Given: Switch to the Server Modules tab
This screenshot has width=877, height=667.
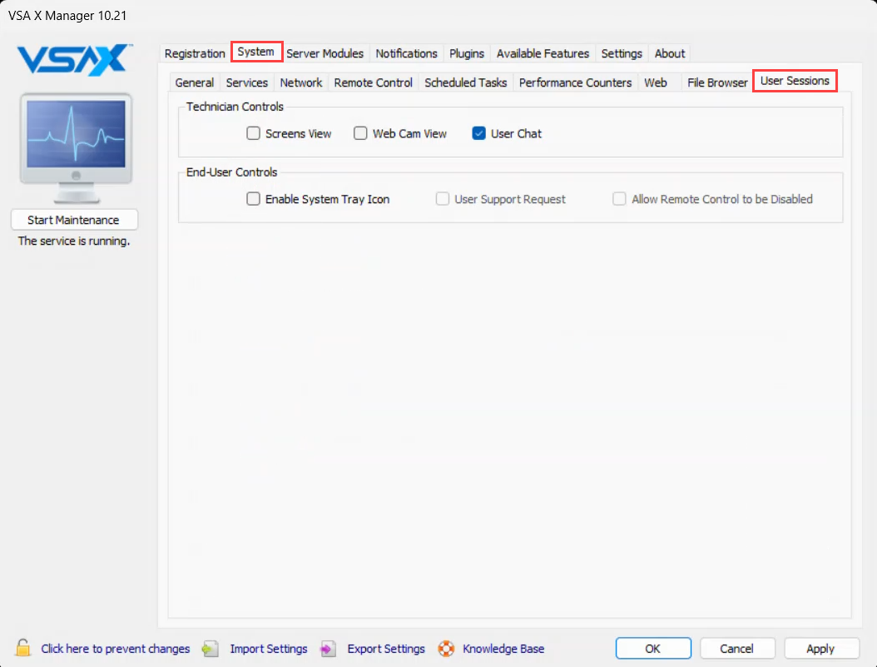Looking at the screenshot, I should [325, 53].
